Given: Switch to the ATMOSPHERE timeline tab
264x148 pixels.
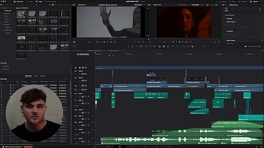Looking at the screenshot, I should coord(78,51).
